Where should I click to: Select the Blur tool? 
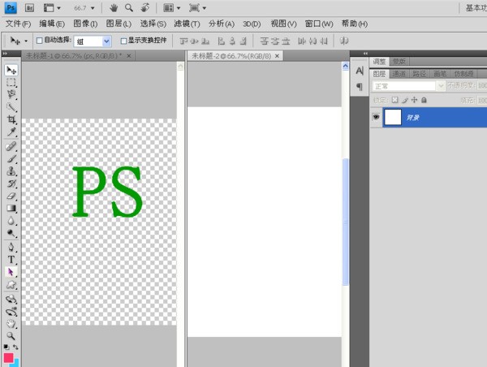(11, 221)
